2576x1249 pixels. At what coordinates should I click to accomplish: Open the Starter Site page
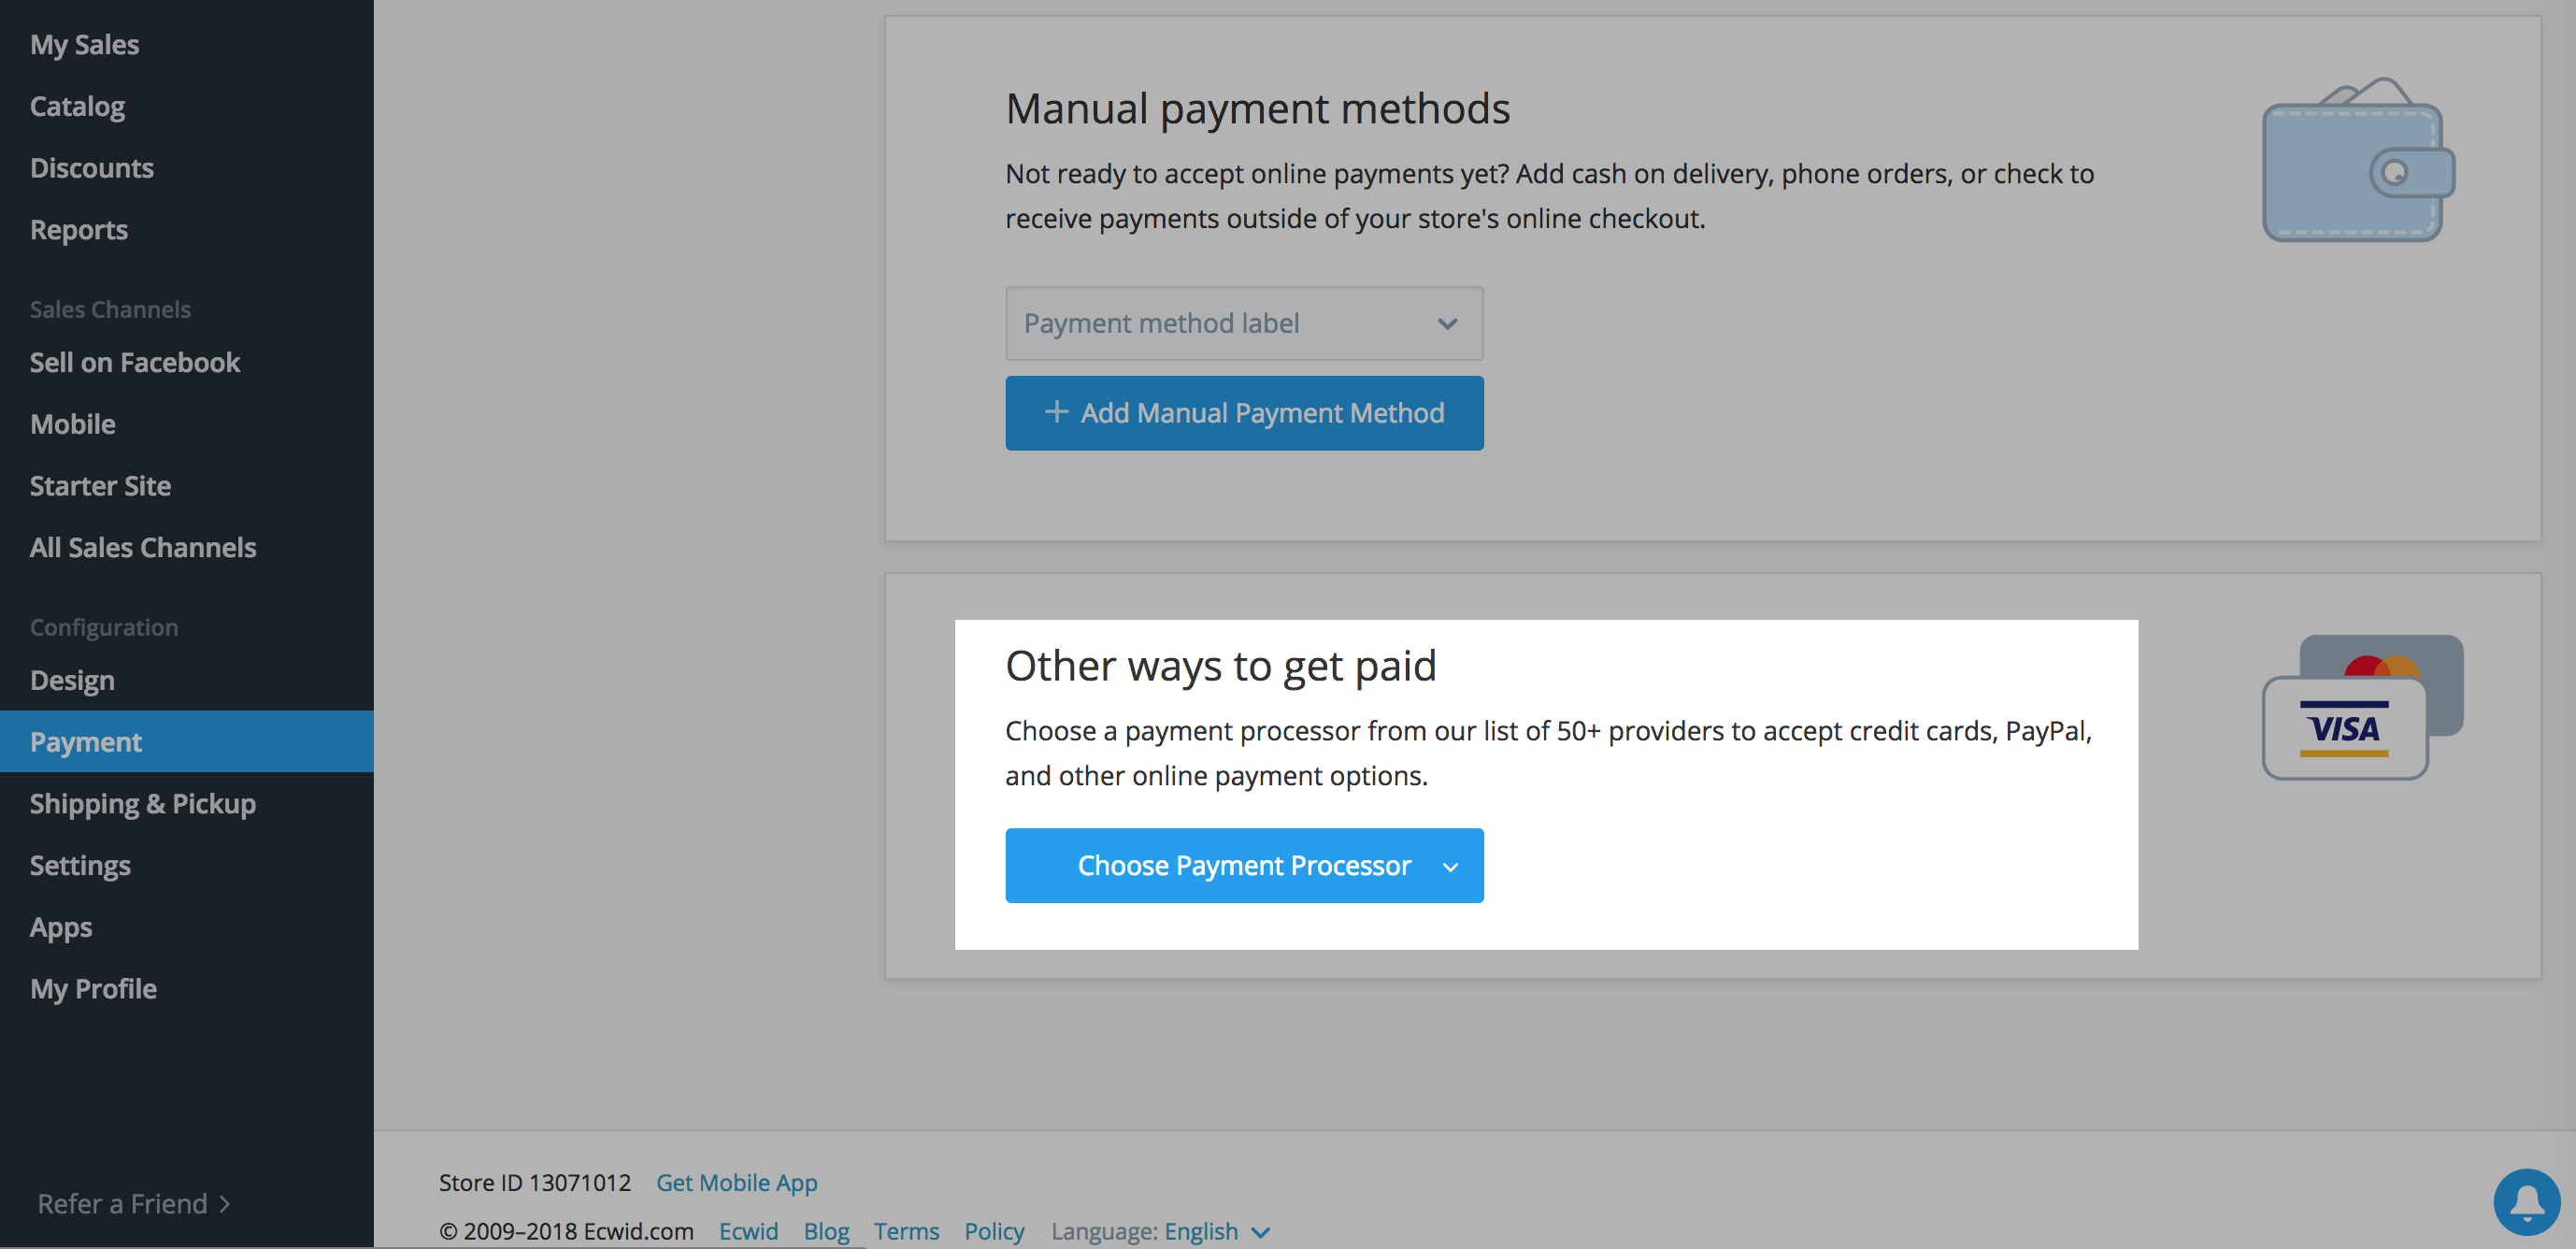coord(100,486)
